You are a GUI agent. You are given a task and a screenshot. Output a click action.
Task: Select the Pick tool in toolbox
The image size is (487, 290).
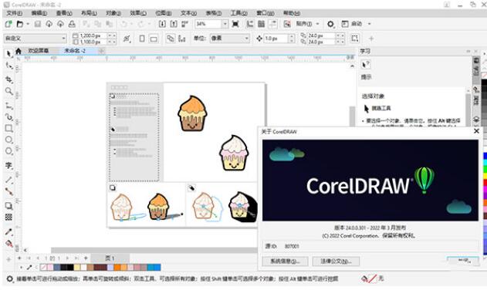(8, 53)
